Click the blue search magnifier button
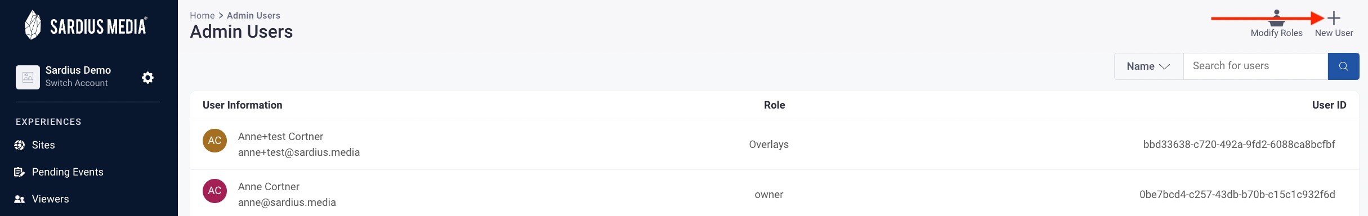The image size is (1368, 216). 1343,66
